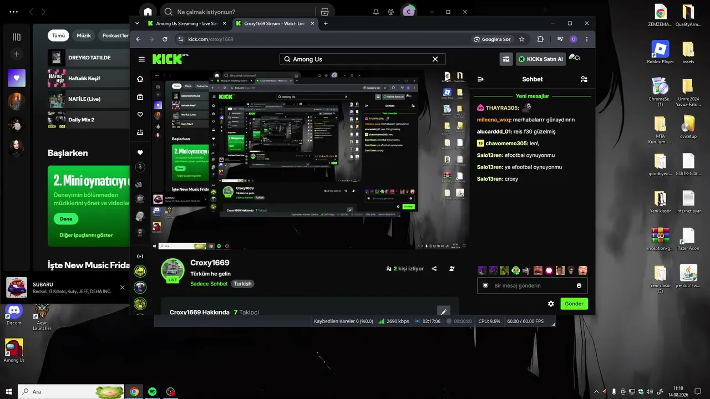Bookmark this page with star icon

521,39
